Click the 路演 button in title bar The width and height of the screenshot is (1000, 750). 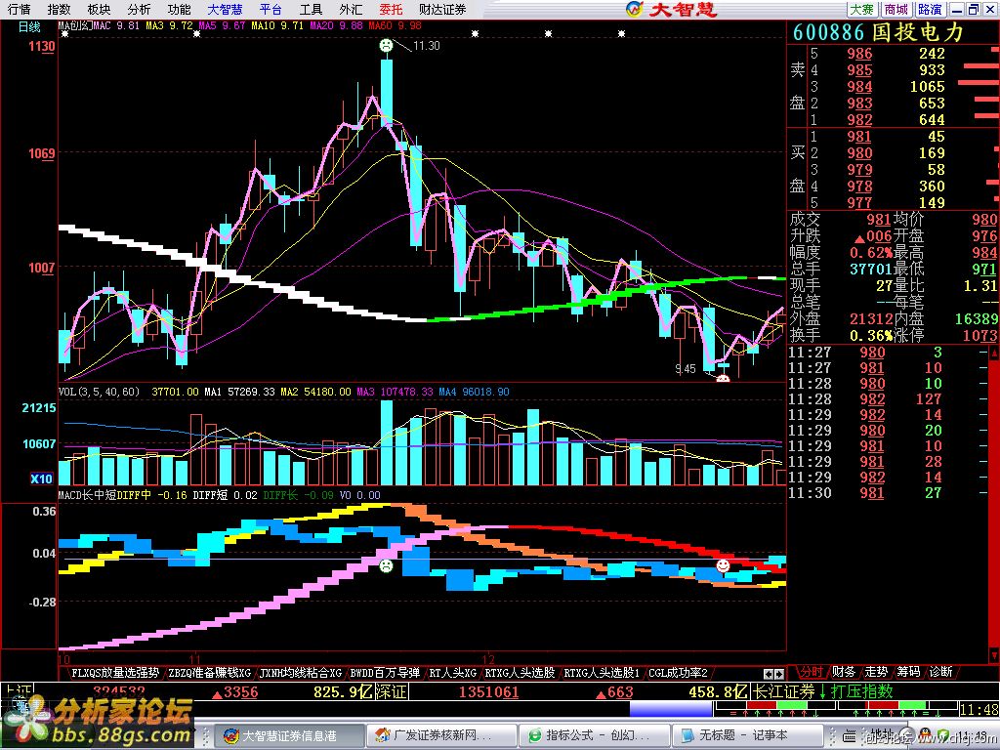click(930, 9)
